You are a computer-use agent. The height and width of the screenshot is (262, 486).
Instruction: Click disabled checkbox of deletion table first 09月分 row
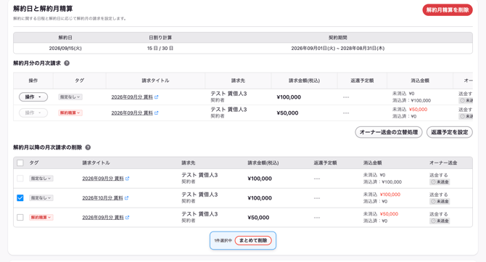tap(20, 179)
